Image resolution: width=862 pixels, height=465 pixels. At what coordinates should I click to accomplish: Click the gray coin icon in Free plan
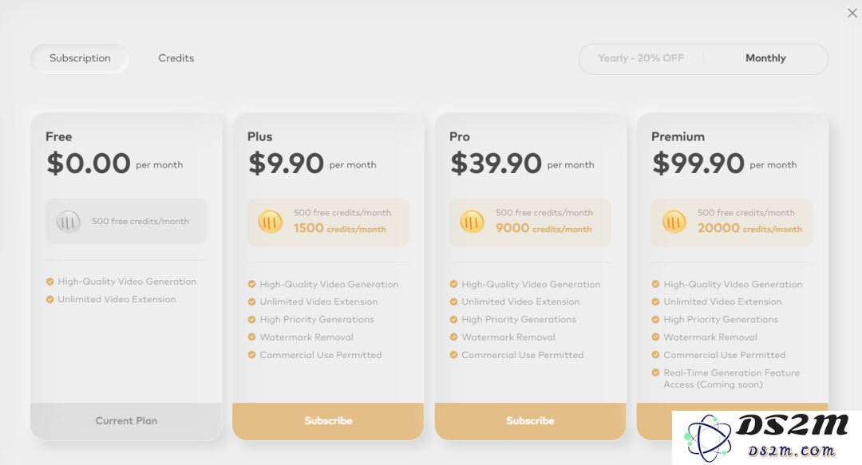(68, 222)
